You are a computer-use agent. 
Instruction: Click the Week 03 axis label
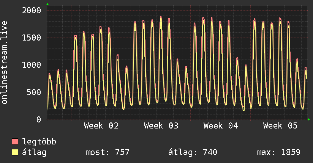click(x=161, y=126)
